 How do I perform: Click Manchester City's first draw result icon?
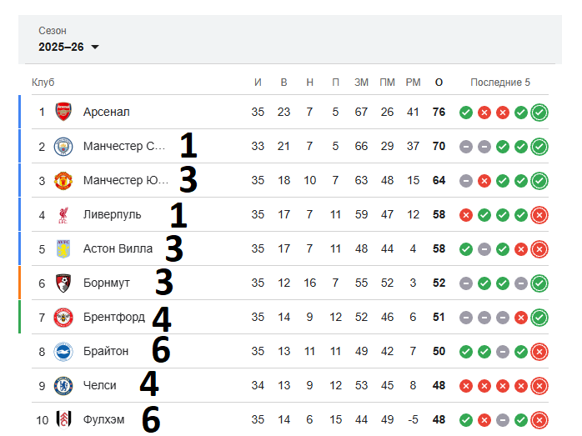466,147
